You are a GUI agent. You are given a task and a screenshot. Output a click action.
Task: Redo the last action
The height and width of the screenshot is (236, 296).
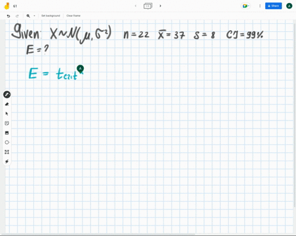17,16
